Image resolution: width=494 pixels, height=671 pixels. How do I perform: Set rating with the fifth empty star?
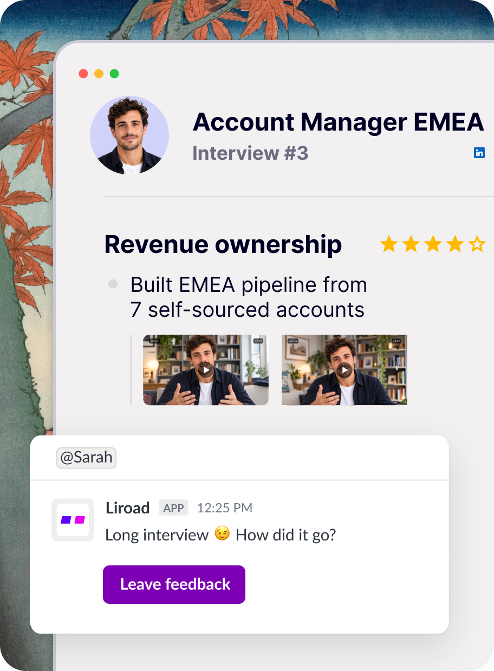(x=477, y=244)
